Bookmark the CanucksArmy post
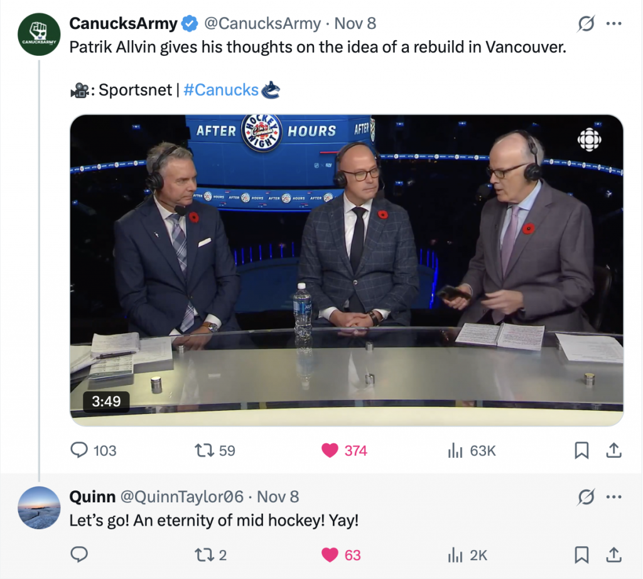This screenshot has width=643, height=579. 582,450
